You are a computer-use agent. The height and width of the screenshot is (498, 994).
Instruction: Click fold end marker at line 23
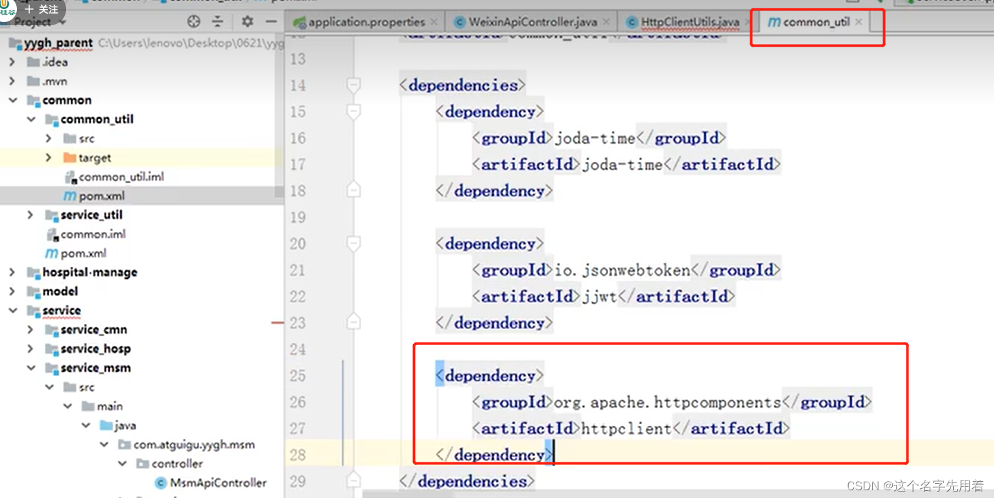coord(353,323)
